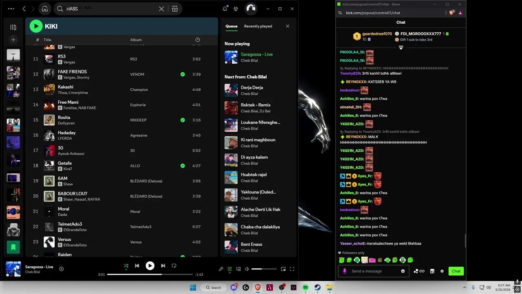The height and width of the screenshot is (294, 522).
Task: Expand Your Library sidebar
Action: pos(13,27)
